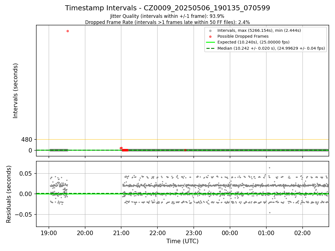Click the '0.05' residuals tick label
The height and width of the screenshot is (251, 335).
click(x=26, y=174)
